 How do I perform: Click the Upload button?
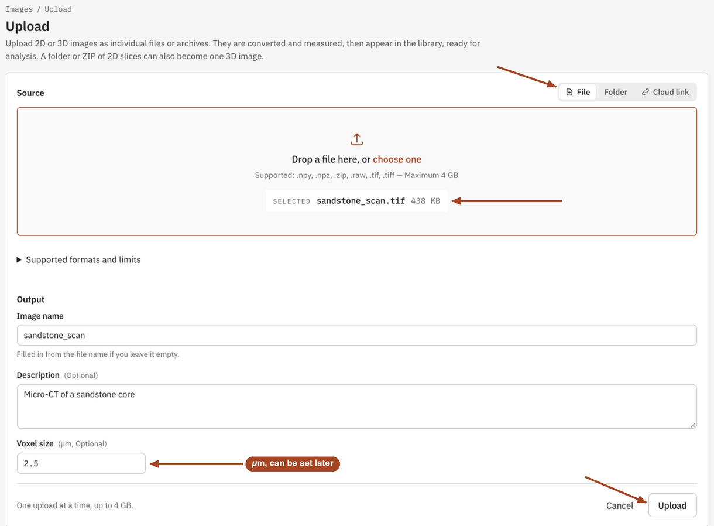tap(672, 505)
